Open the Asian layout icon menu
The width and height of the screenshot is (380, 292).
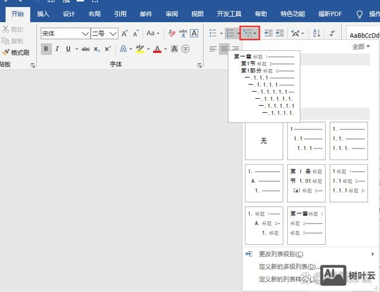[298, 33]
